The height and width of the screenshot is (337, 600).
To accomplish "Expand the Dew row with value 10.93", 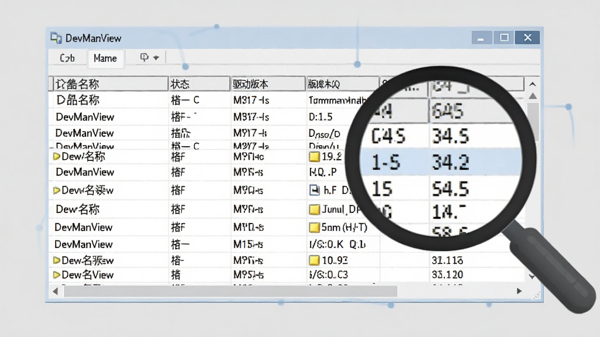I will click(x=57, y=260).
